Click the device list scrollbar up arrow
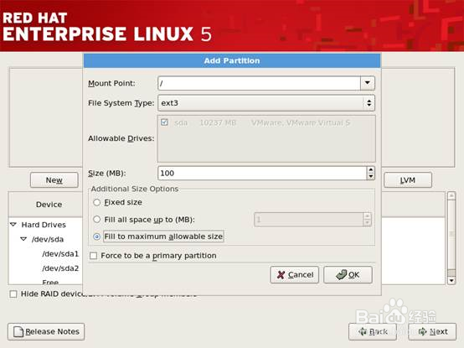 point(451,195)
